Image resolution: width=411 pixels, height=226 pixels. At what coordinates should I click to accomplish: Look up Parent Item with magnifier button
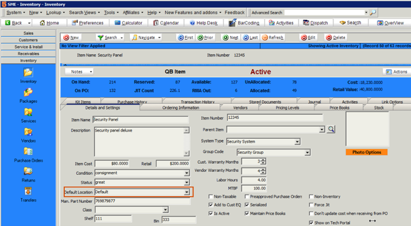331,129
